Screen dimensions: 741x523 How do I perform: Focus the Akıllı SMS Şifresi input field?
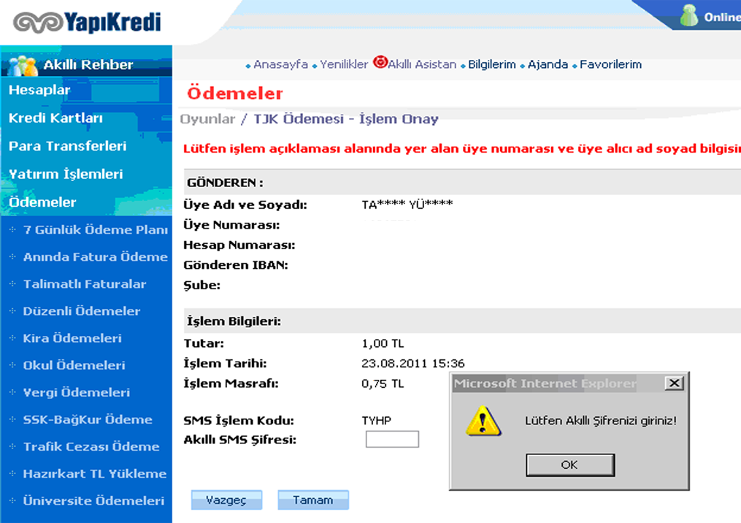392,439
